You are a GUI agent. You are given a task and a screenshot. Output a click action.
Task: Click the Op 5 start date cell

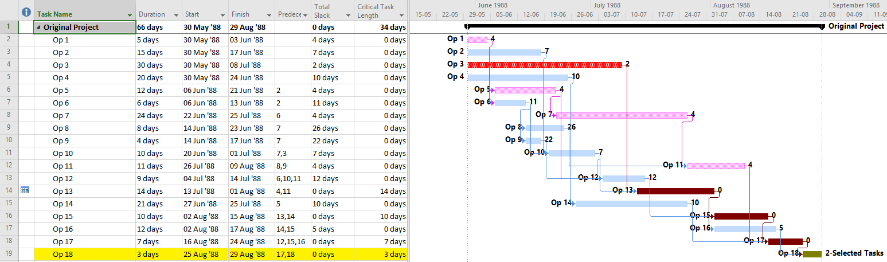(x=205, y=90)
